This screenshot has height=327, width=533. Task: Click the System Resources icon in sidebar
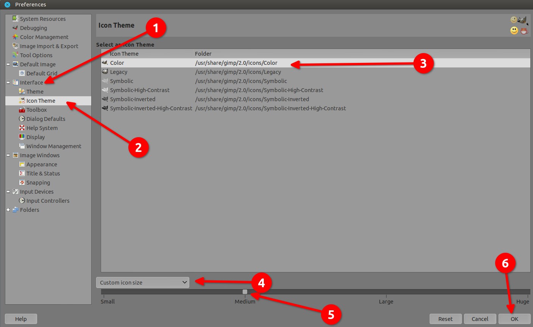[x=16, y=19]
